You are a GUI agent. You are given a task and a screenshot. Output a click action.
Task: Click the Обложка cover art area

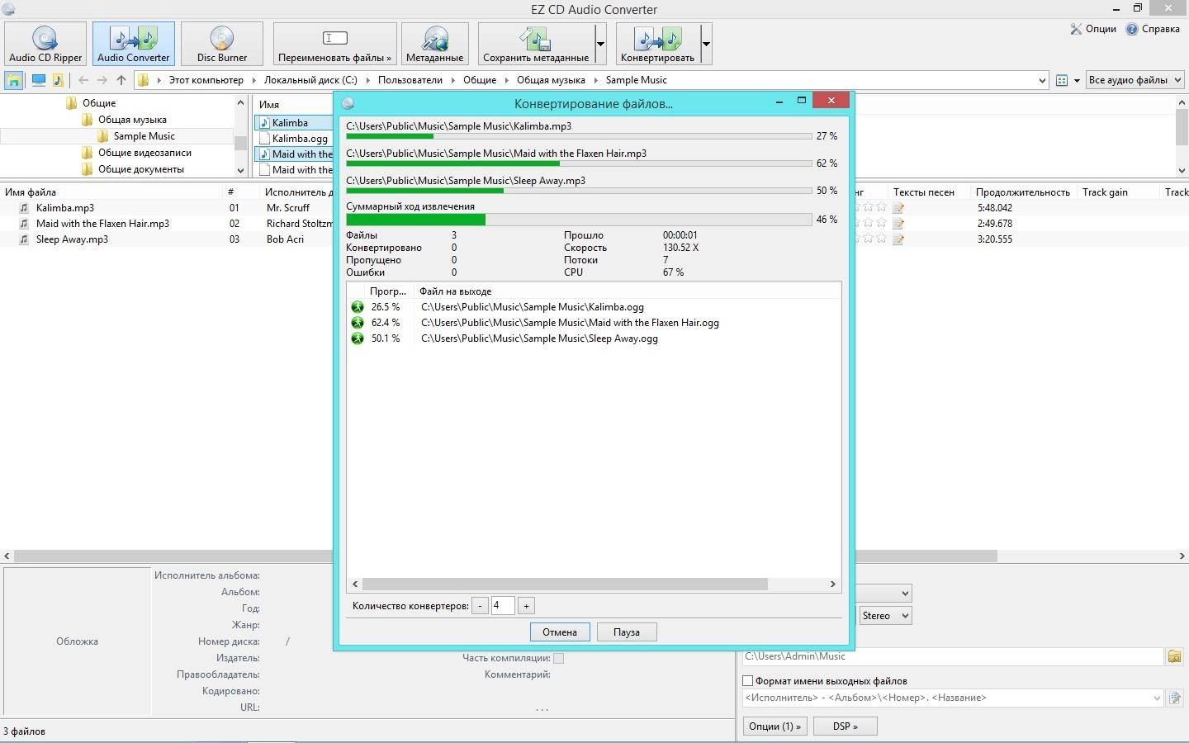point(77,641)
